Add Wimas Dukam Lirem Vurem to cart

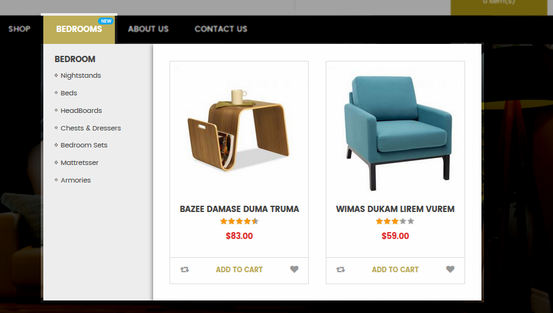click(x=395, y=270)
